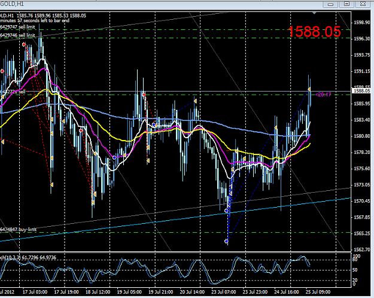Click price axis label 1598.90
The height and width of the screenshot is (298, 374).
click(x=361, y=22)
